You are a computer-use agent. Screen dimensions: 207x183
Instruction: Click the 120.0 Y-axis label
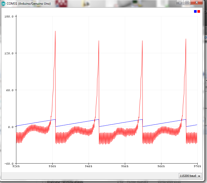click(9, 53)
